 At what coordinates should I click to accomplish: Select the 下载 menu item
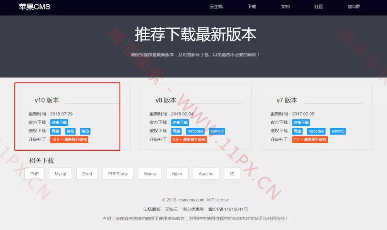[252, 7]
